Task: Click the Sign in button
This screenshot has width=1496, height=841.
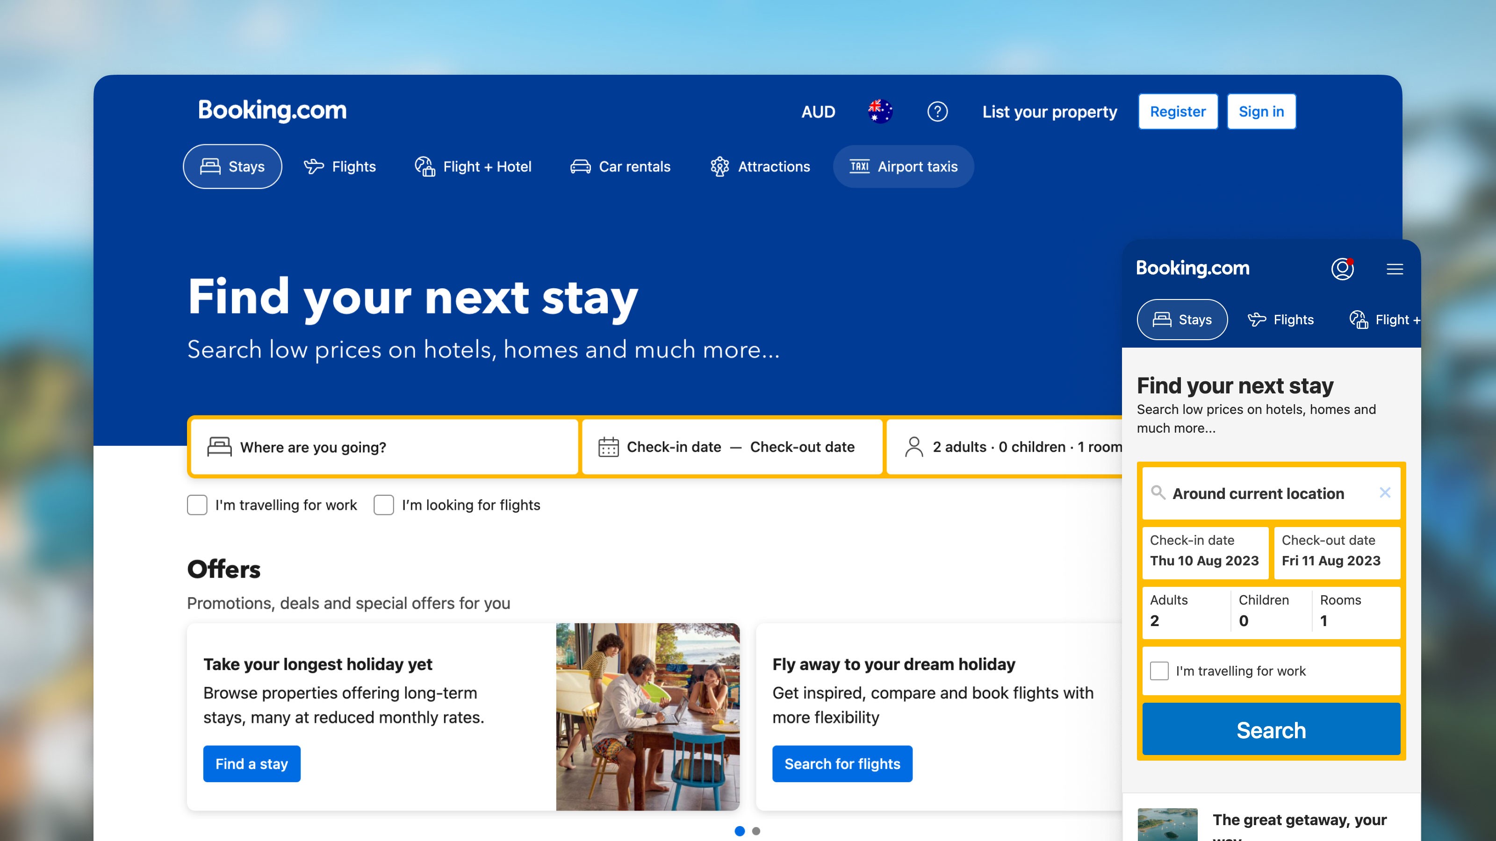Action: pyautogui.click(x=1261, y=112)
